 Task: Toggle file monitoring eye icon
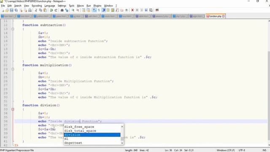[x=127, y=10]
